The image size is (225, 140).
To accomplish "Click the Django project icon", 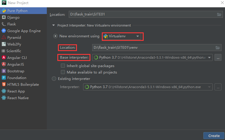I will click(4, 17).
